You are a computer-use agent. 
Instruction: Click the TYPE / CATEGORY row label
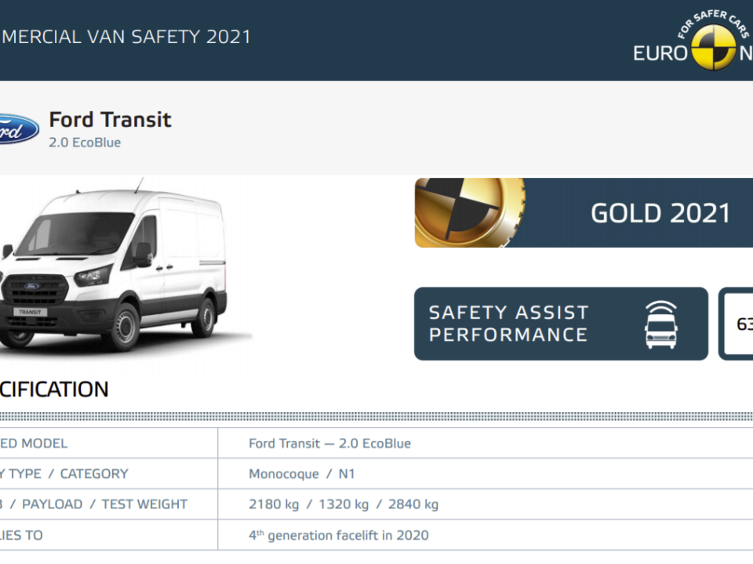(x=64, y=474)
